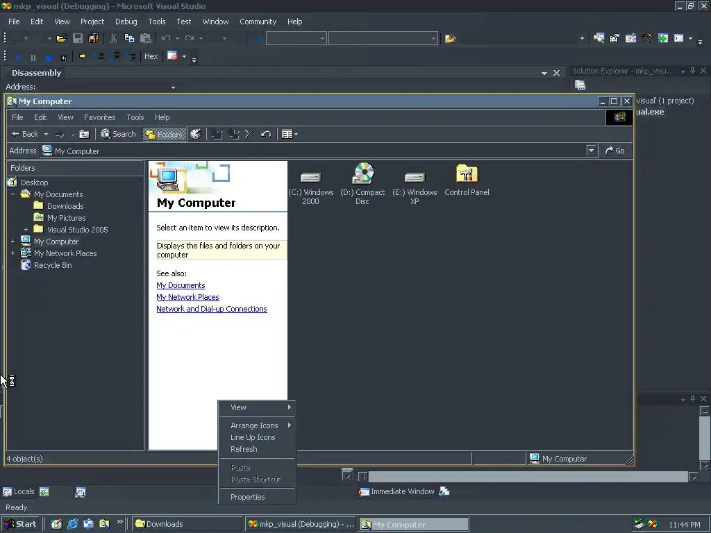The height and width of the screenshot is (533, 711).
Task: Select Downloads folder in Folders tree
Action: tap(65, 205)
